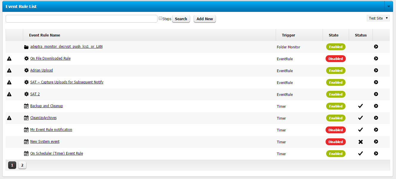Open Adrian Upload link
This screenshot has width=396, height=179.
pos(42,70)
